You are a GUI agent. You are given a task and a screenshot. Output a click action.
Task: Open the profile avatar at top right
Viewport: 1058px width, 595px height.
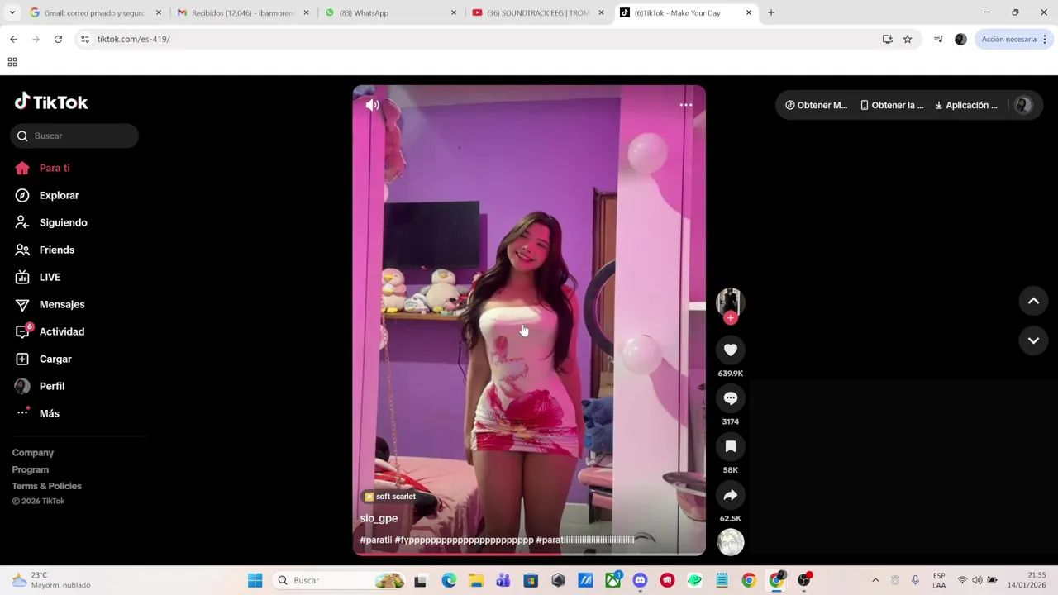[x=1023, y=105]
